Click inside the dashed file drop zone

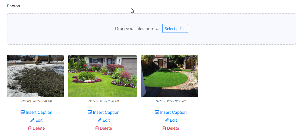click(x=71, y=29)
